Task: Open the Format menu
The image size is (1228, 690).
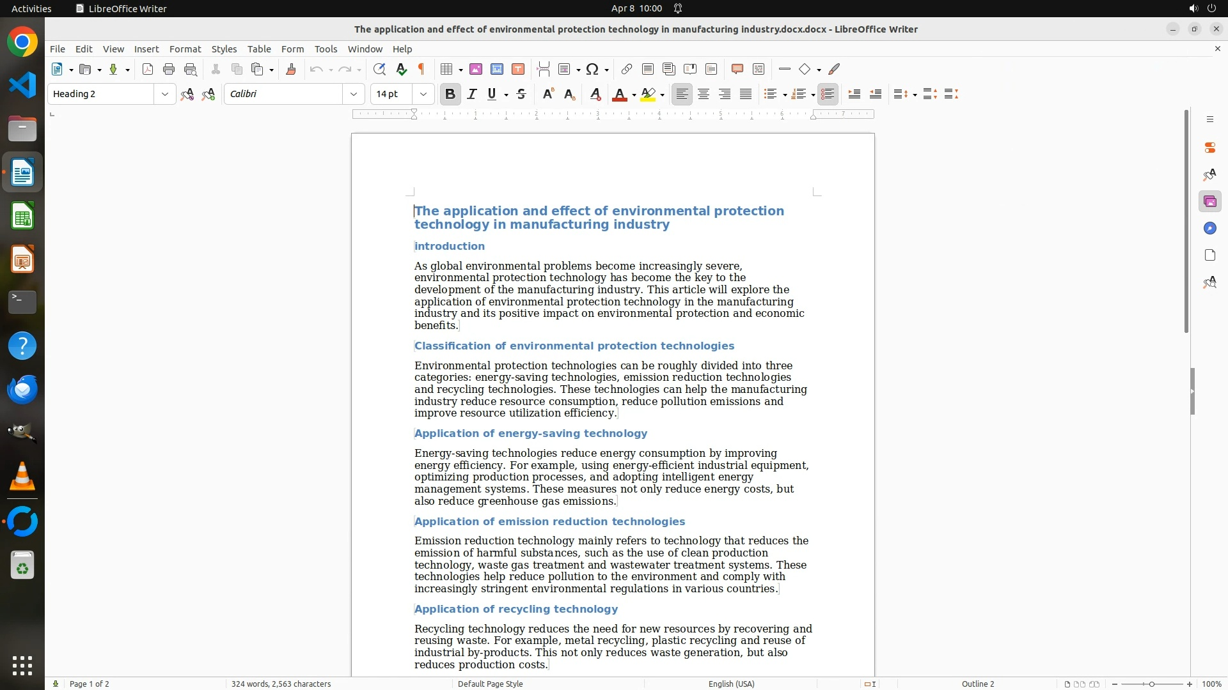Action: [185, 49]
